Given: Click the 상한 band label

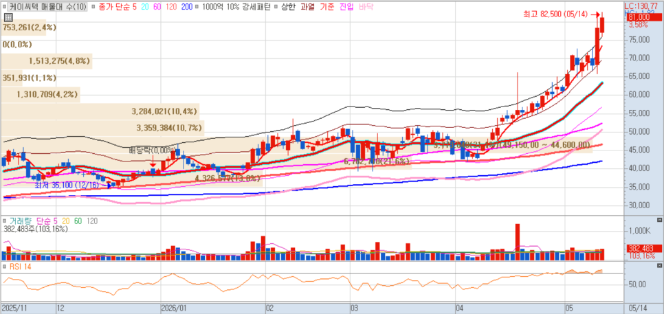Looking at the screenshot, I should (289, 7).
